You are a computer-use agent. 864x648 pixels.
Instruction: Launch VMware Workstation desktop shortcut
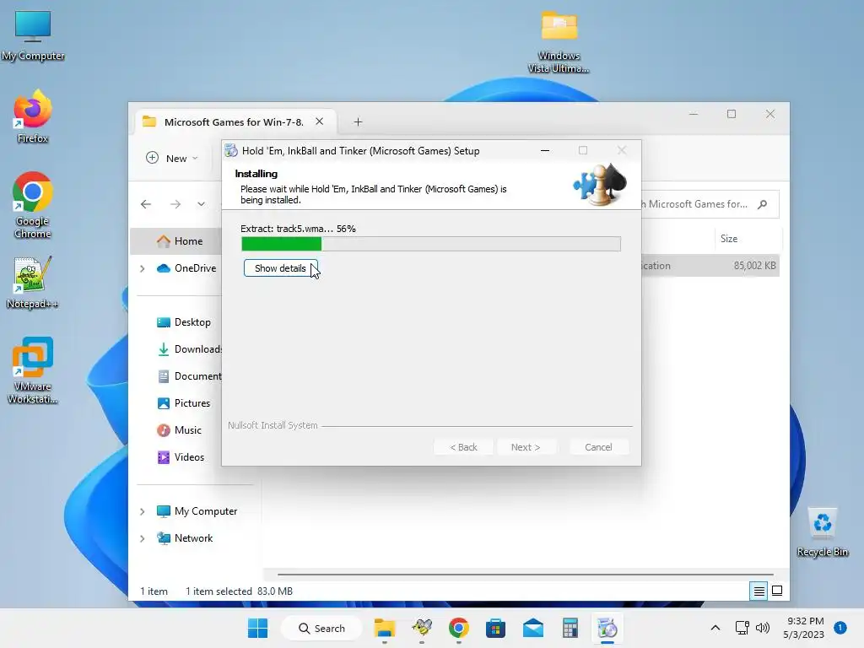[33, 370]
